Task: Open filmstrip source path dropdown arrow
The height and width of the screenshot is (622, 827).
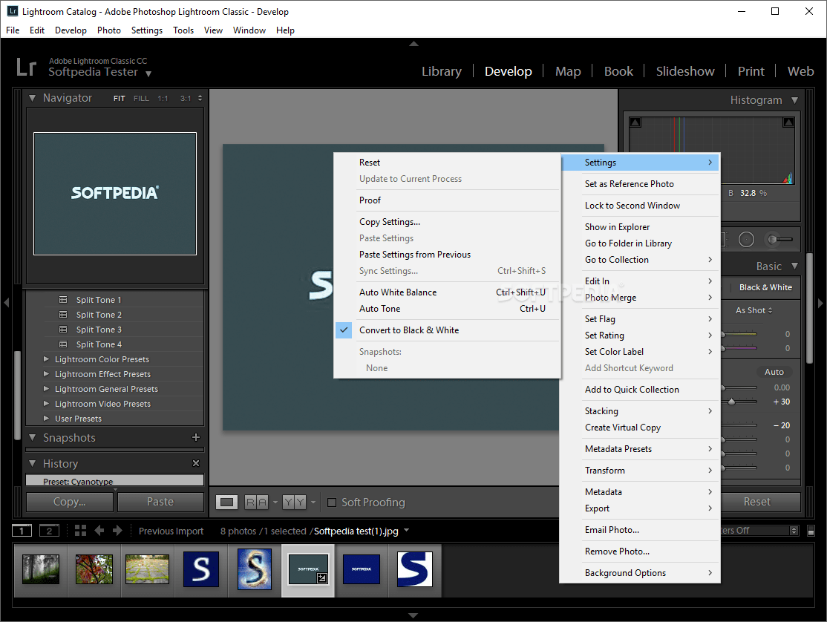Action: [x=406, y=530]
